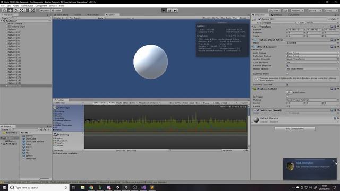Open the Light Probes dropdown
Image resolution: width=340 pixels, height=191 pixels.
[x=312, y=53]
